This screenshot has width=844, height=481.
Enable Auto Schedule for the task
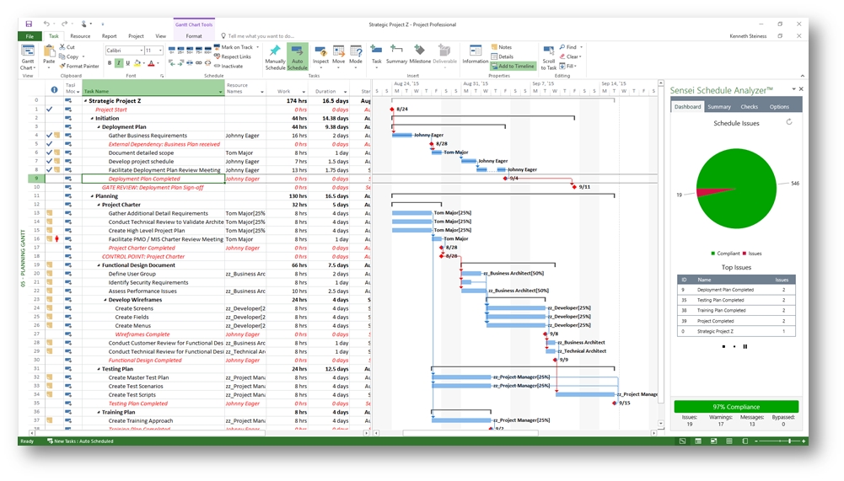[297, 55]
